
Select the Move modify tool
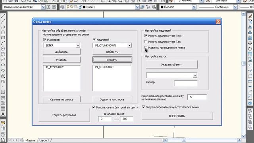[x=250, y=43]
